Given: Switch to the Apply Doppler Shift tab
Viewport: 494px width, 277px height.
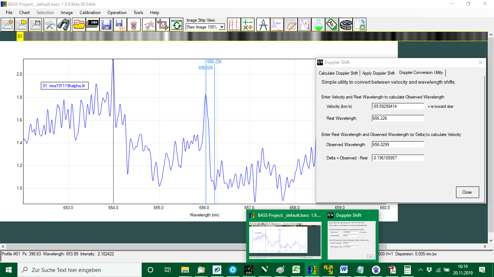Looking at the screenshot, I should coord(378,73).
